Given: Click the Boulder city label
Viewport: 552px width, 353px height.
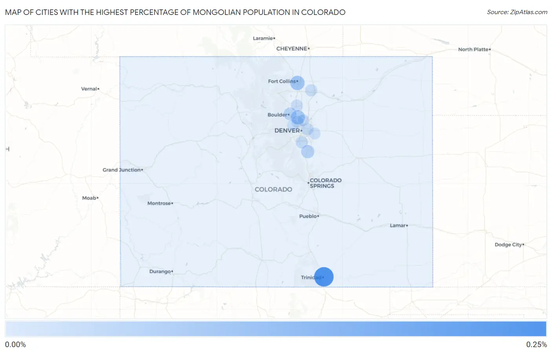Looking at the screenshot, I should pos(278,115).
